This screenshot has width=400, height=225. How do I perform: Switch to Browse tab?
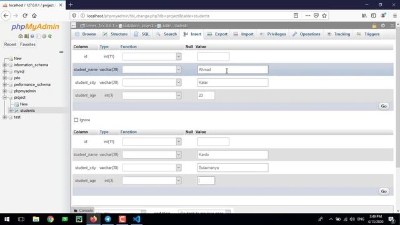[x=86, y=34]
